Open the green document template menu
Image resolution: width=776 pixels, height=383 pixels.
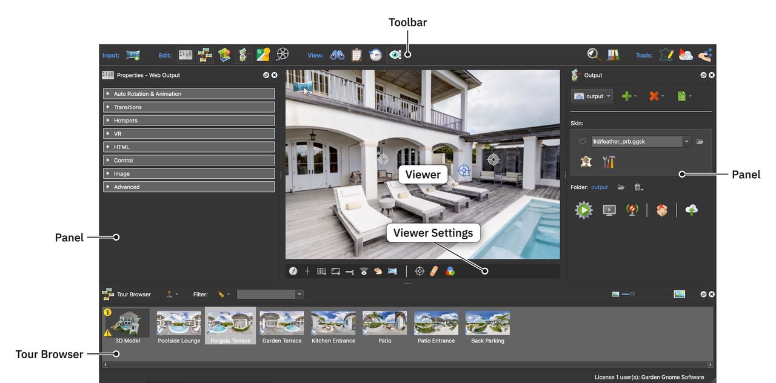[684, 96]
